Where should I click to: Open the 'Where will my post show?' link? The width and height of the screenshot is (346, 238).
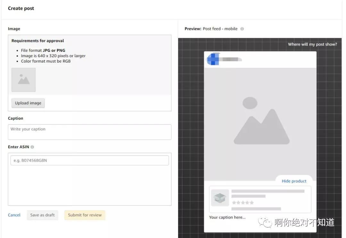coord(312,44)
